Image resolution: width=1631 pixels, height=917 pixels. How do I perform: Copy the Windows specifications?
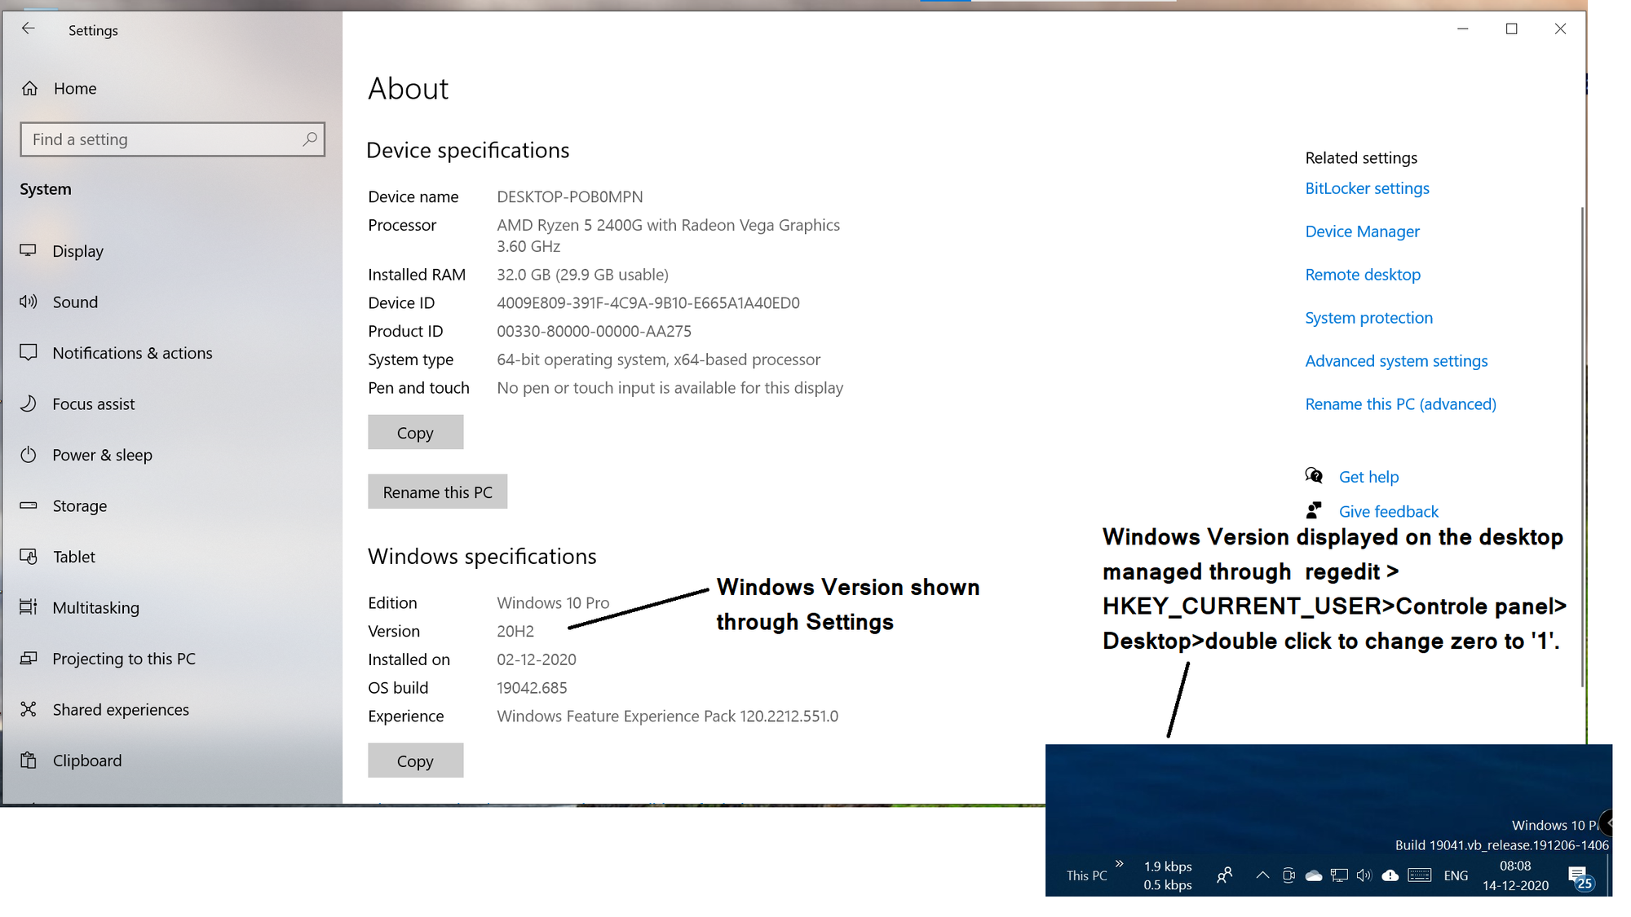415,760
